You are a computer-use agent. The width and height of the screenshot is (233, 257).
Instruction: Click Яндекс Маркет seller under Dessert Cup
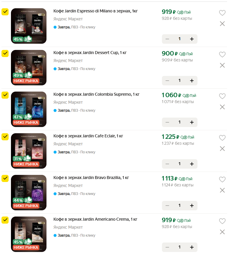tap(68, 61)
